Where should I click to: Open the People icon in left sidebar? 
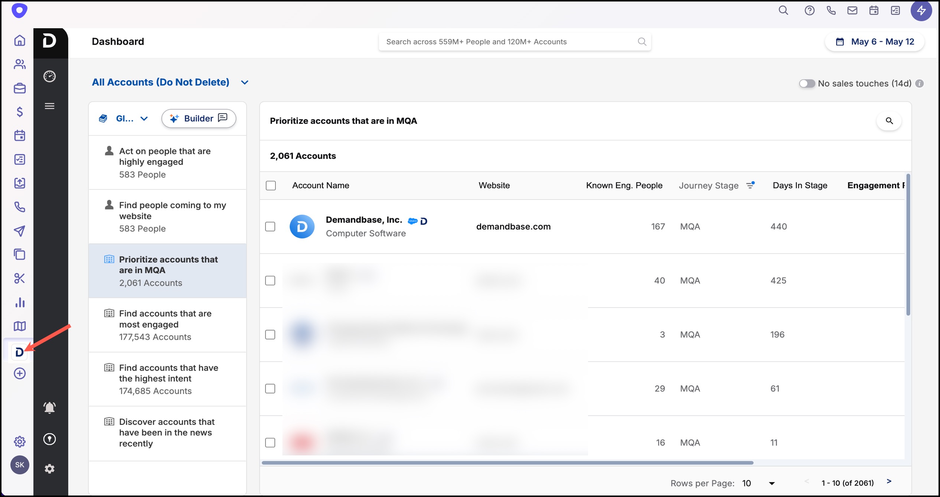20,64
